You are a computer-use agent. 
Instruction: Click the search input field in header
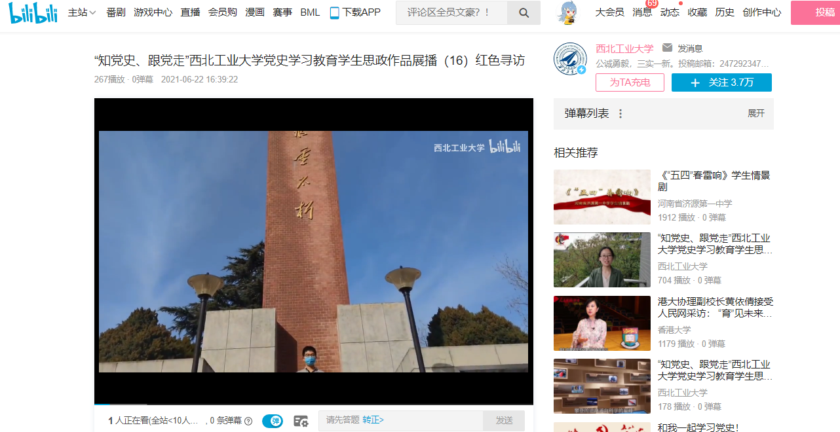coord(451,13)
